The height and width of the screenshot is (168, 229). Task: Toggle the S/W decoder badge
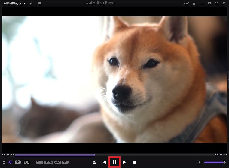click(39, 162)
